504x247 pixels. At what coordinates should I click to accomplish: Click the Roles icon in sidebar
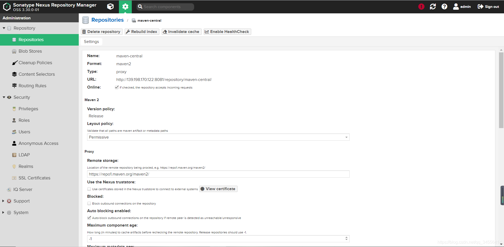pyautogui.click(x=14, y=120)
